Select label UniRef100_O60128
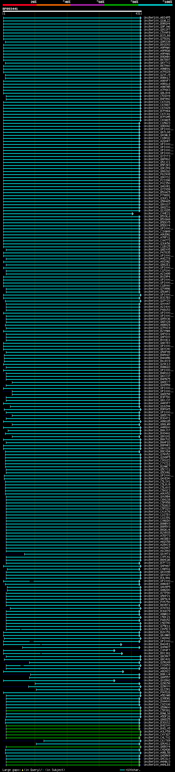Viewport: 175px width, 772px height. click(157, 449)
